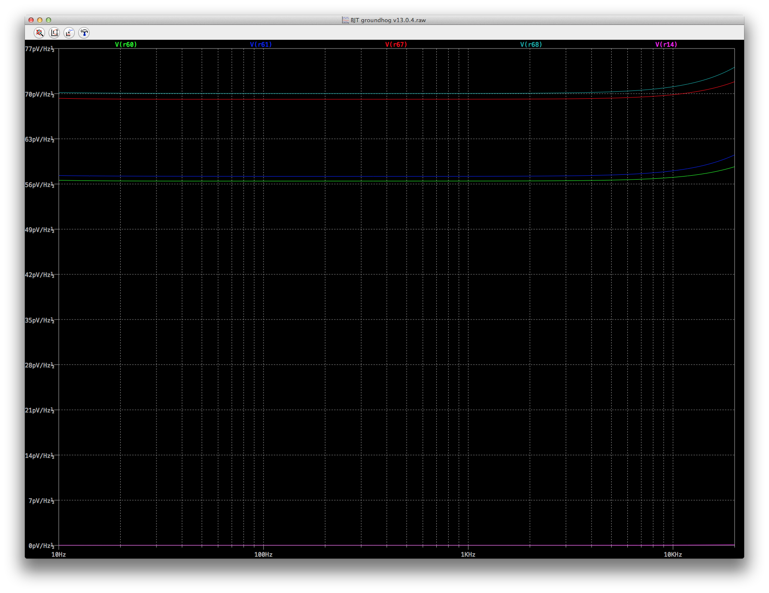Select the V(r14) trace label
This screenshot has width=769, height=593.
[x=666, y=45]
